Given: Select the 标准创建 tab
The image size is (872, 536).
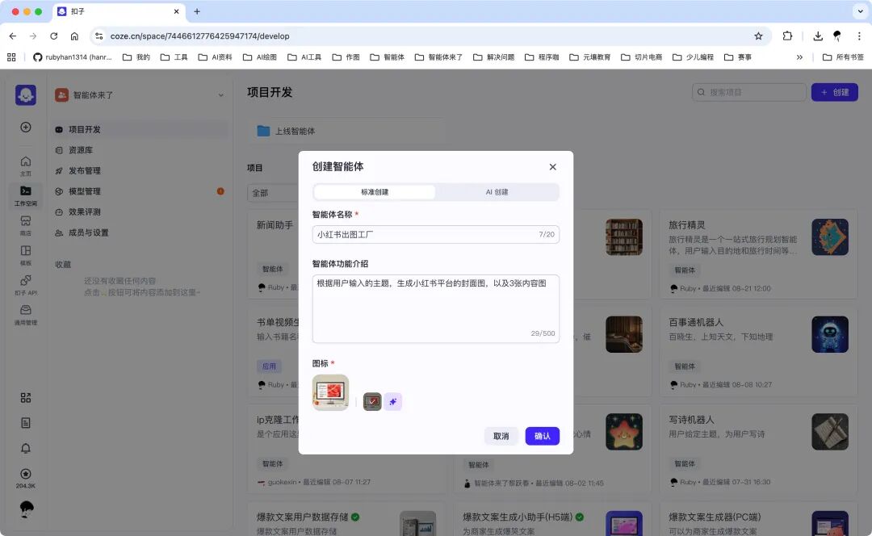Looking at the screenshot, I should point(374,191).
